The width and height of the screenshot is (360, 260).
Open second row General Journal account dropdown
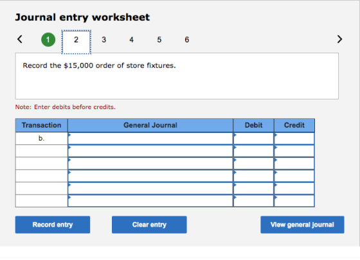coord(150,151)
